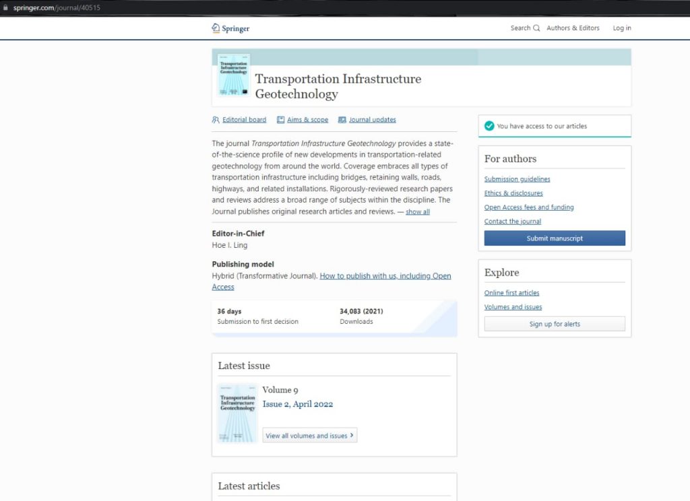Open the Editorial board link
690x501 pixels.
point(244,120)
